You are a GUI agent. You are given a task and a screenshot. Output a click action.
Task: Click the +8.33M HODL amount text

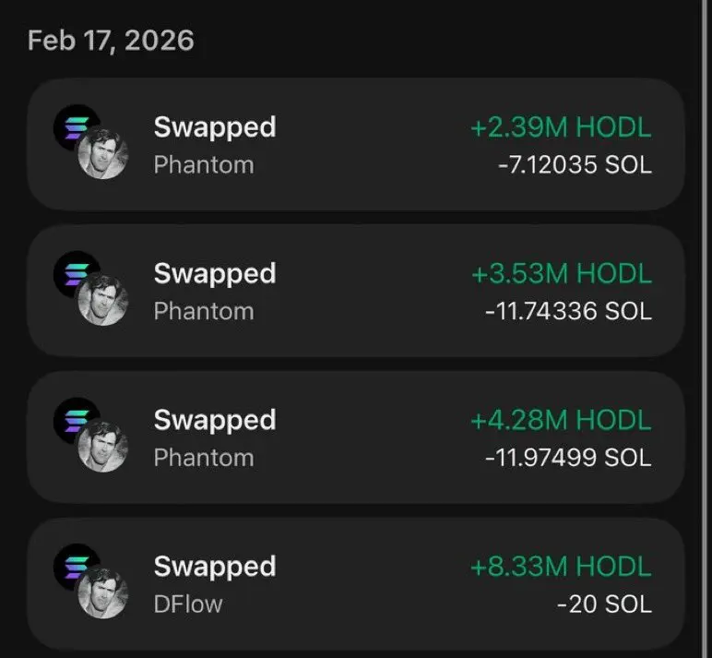(x=561, y=567)
